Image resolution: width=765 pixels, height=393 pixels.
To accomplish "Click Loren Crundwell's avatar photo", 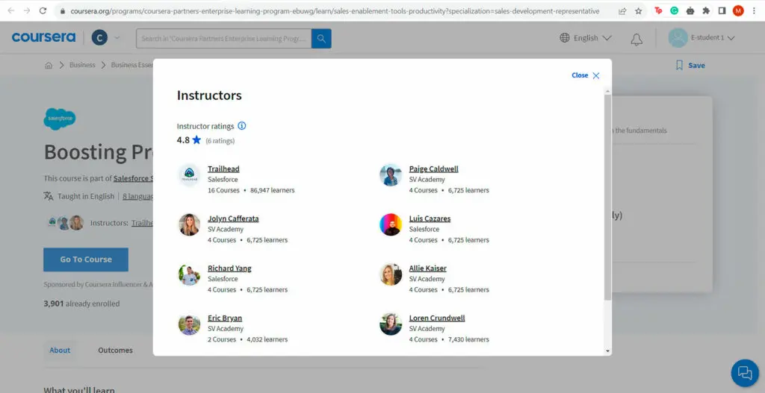I will click(391, 324).
